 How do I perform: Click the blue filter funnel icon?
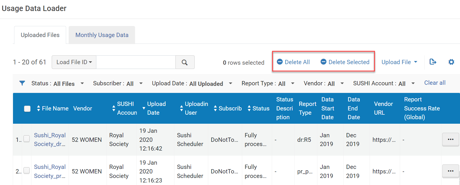click(22, 83)
